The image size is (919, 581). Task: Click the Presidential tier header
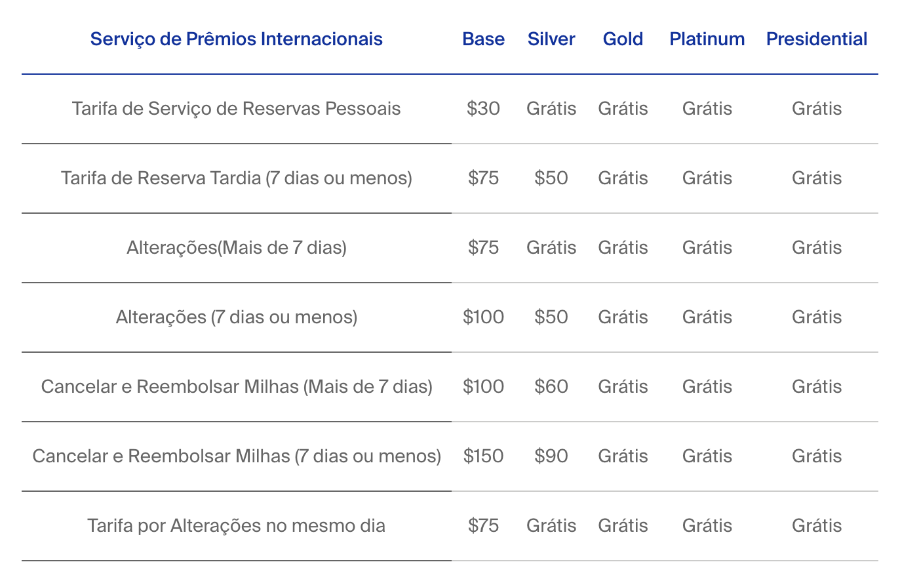[816, 39]
